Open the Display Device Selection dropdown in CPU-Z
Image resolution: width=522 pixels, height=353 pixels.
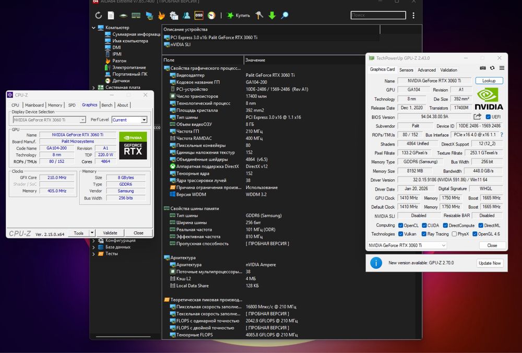pos(82,120)
